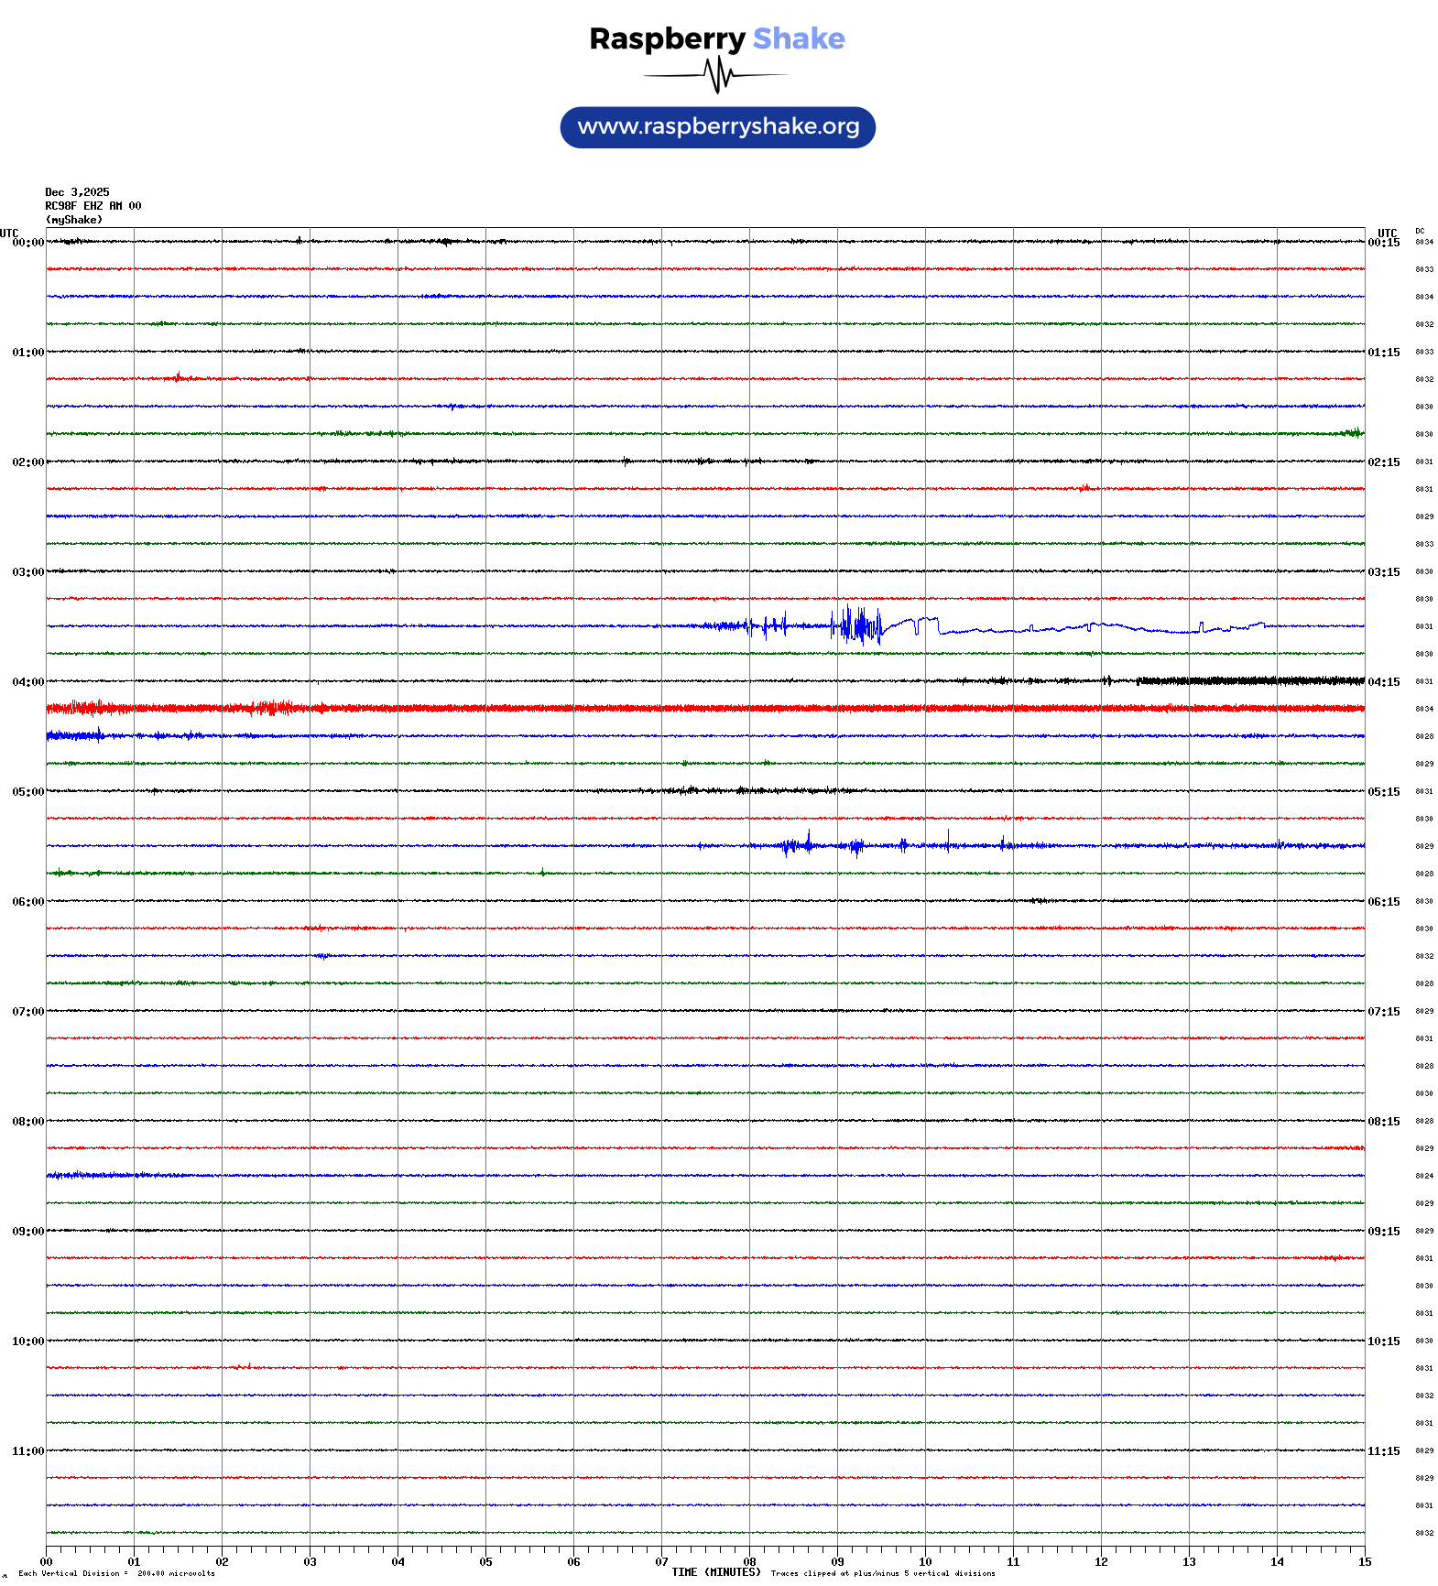
Task: Select minute 15 on the bottom axis
Action: 1364,1562
